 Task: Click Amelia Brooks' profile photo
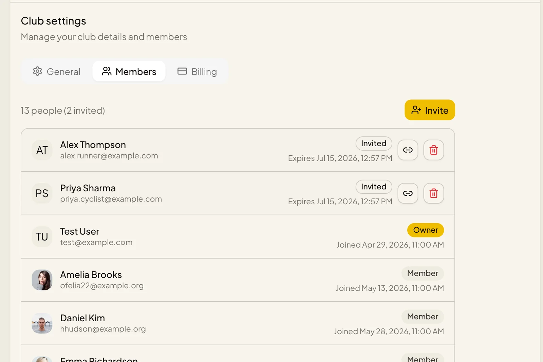pos(42,280)
